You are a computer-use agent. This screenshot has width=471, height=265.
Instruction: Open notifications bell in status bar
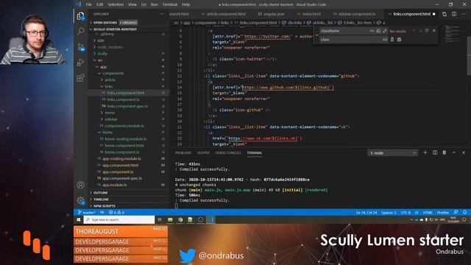[x=464, y=213]
